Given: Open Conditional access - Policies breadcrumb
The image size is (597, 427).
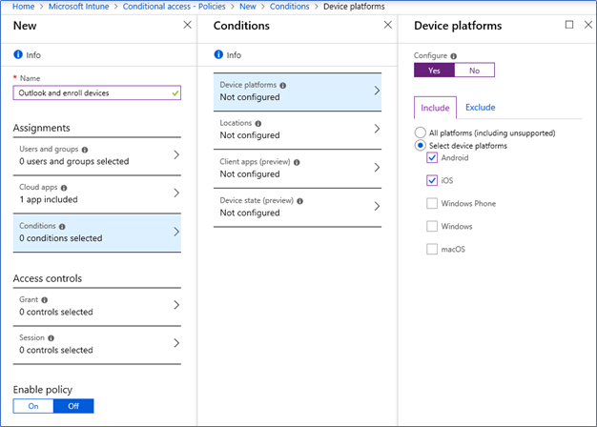Looking at the screenshot, I should click(174, 7).
